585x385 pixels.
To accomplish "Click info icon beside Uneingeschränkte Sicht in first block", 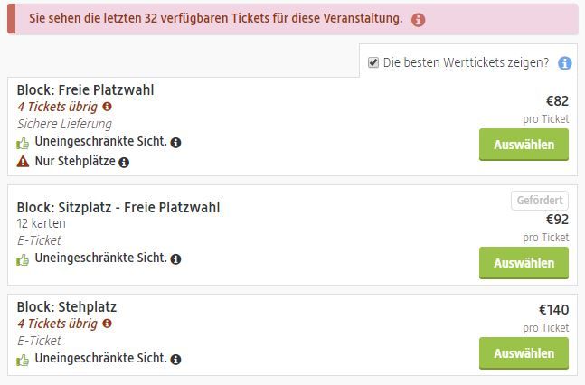I will point(175,143).
